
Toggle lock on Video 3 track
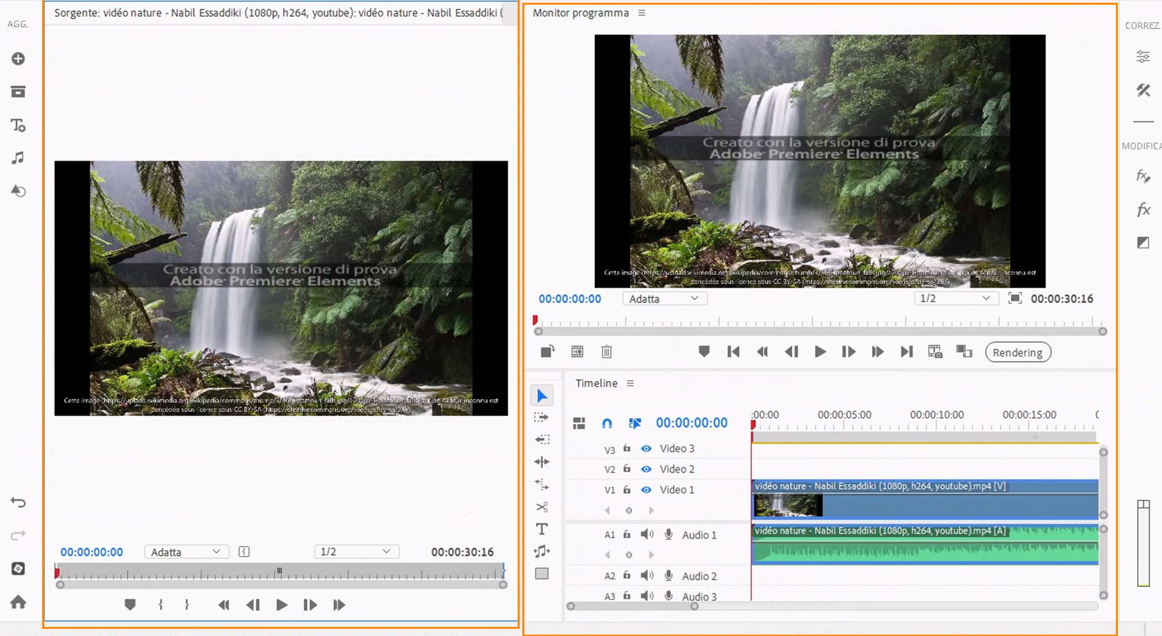(x=627, y=449)
